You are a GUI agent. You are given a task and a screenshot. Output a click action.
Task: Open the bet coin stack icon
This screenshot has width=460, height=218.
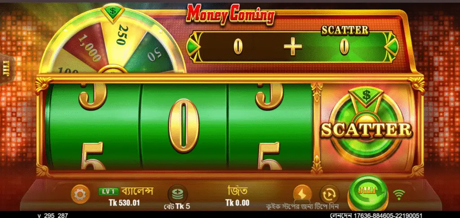pos(177,194)
